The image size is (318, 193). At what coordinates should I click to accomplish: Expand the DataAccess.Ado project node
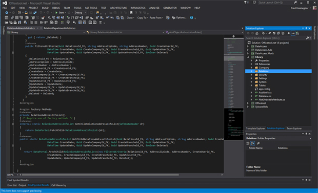coord(248,50)
